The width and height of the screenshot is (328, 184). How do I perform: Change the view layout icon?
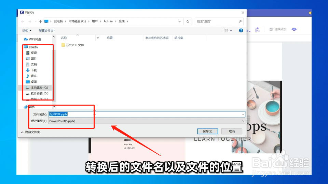point(226,30)
